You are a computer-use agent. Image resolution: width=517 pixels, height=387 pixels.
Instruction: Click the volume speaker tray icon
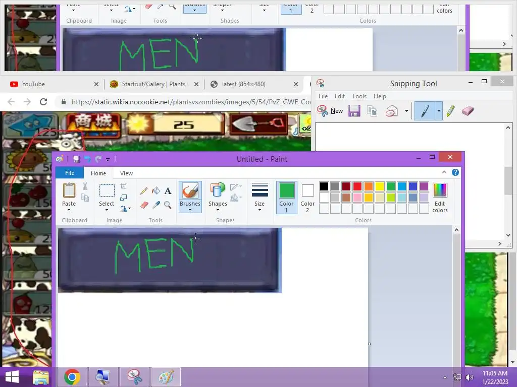pos(469,377)
